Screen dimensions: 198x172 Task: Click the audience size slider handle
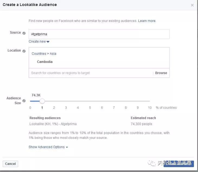tap(42, 101)
